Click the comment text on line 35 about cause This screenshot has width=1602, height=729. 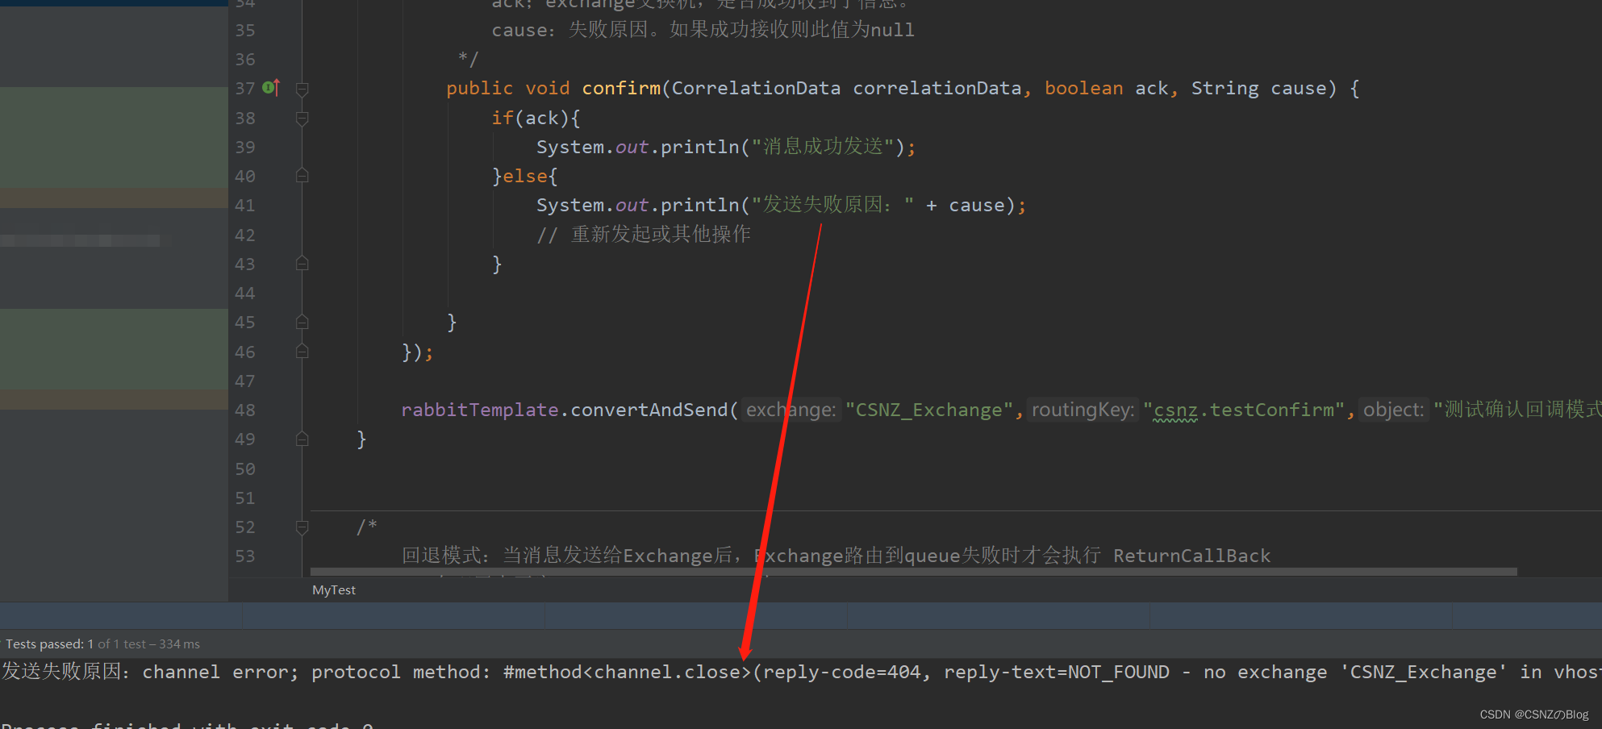click(703, 30)
